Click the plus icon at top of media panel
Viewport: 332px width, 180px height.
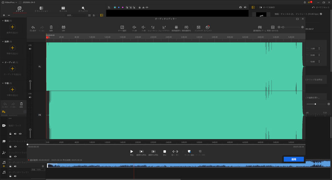4,15
